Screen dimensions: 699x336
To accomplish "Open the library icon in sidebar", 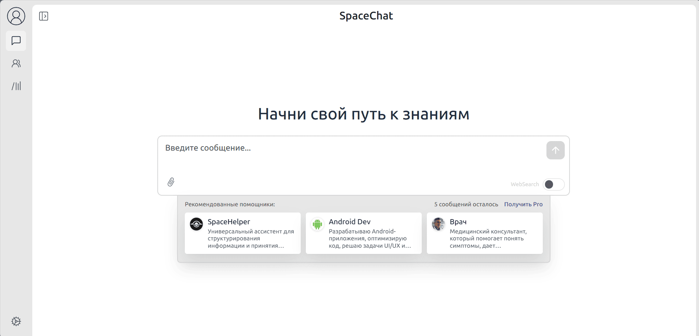I will 16,86.
